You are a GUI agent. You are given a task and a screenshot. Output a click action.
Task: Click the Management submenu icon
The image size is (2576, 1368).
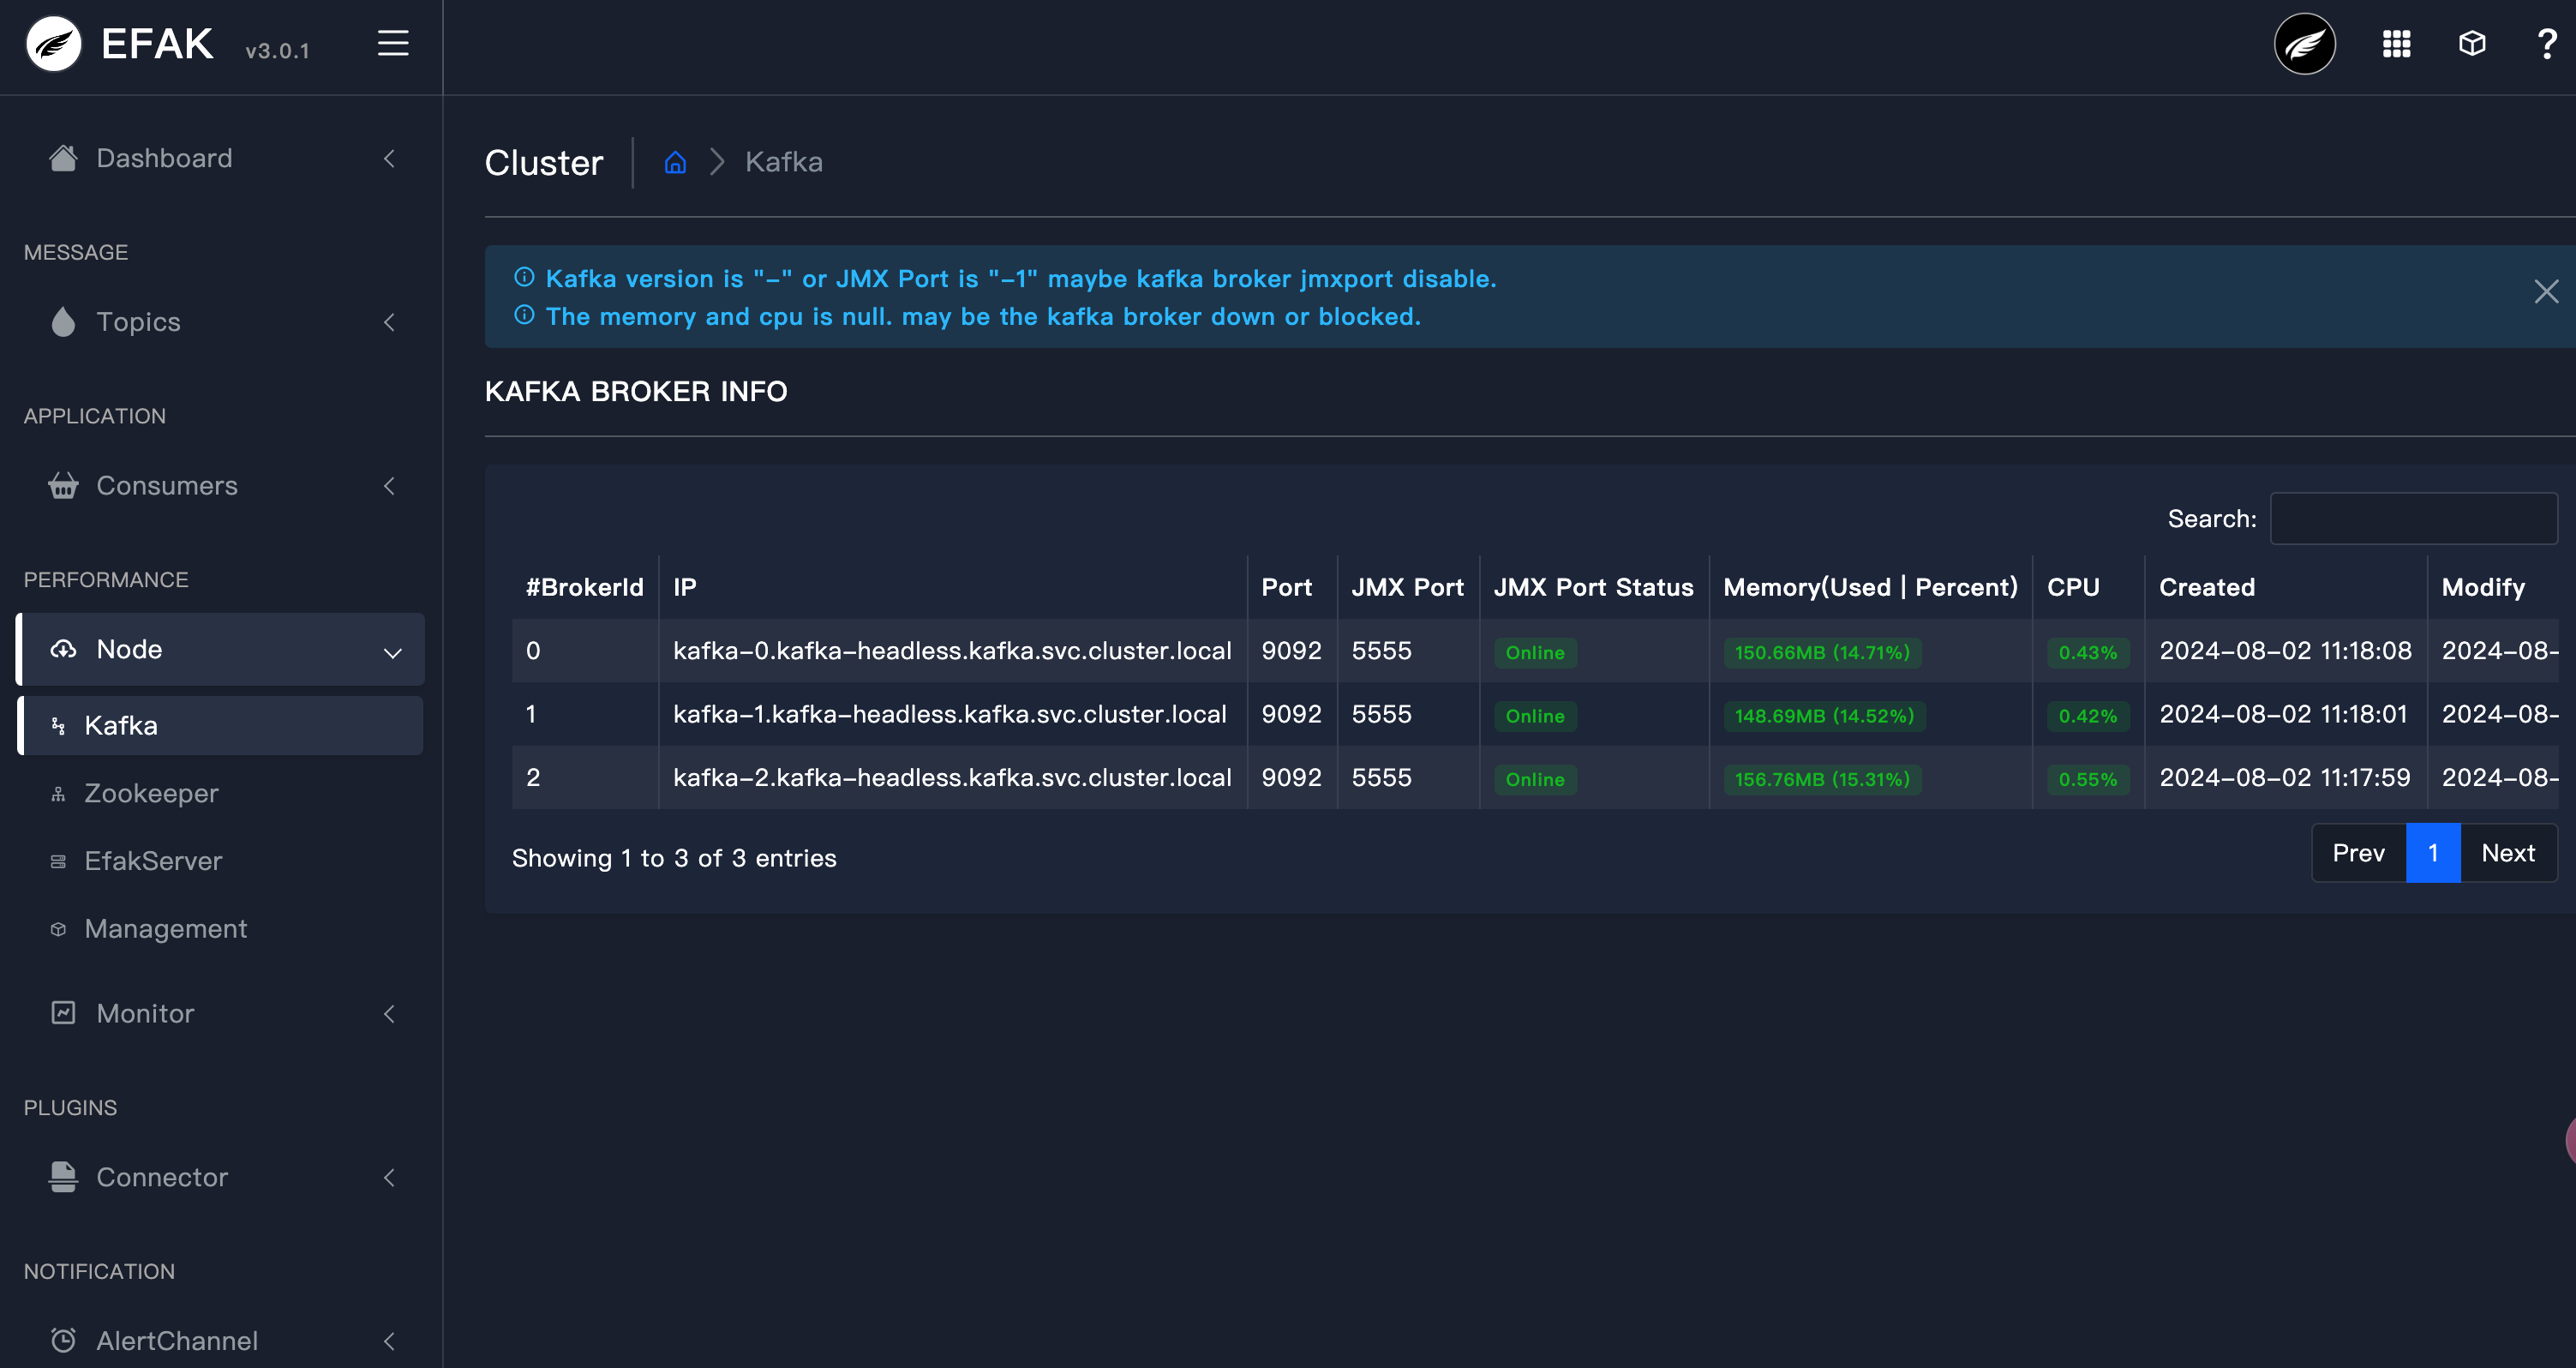click(58, 929)
